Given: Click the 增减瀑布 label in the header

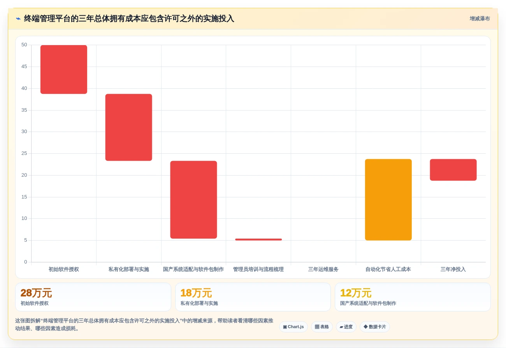Looking at the screenshot, I should [x=480, y=19].
